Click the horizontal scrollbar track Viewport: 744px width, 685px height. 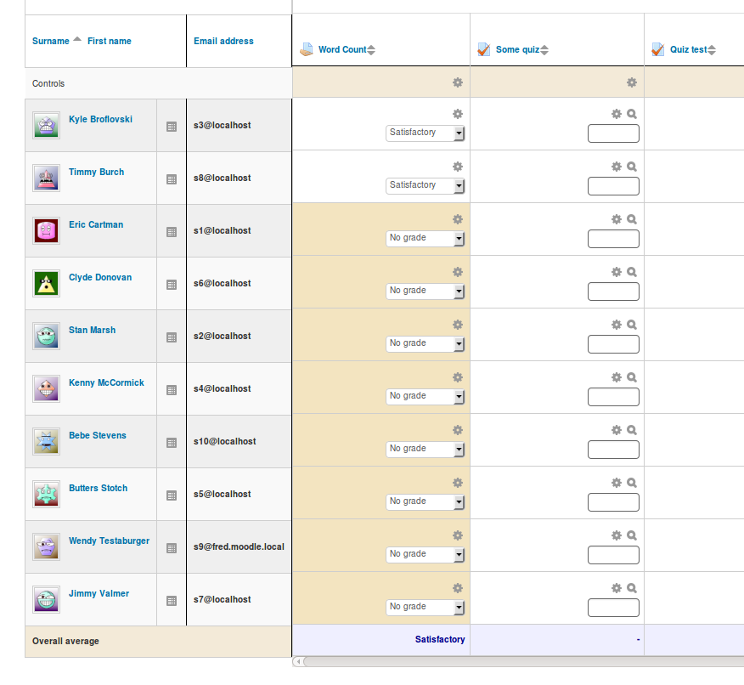pos(524,661)
